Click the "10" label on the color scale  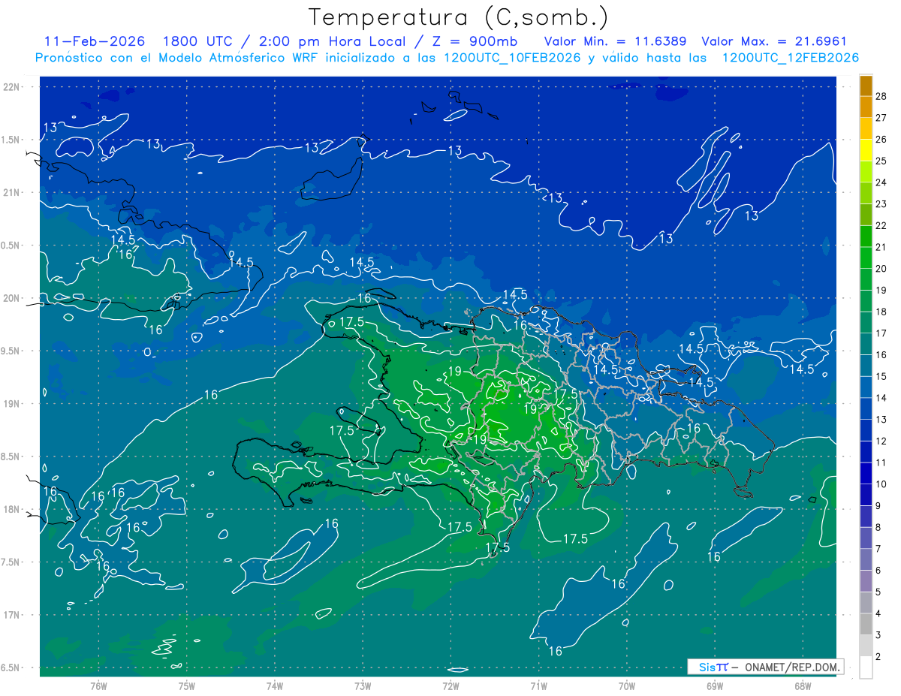tap(881, 484)
